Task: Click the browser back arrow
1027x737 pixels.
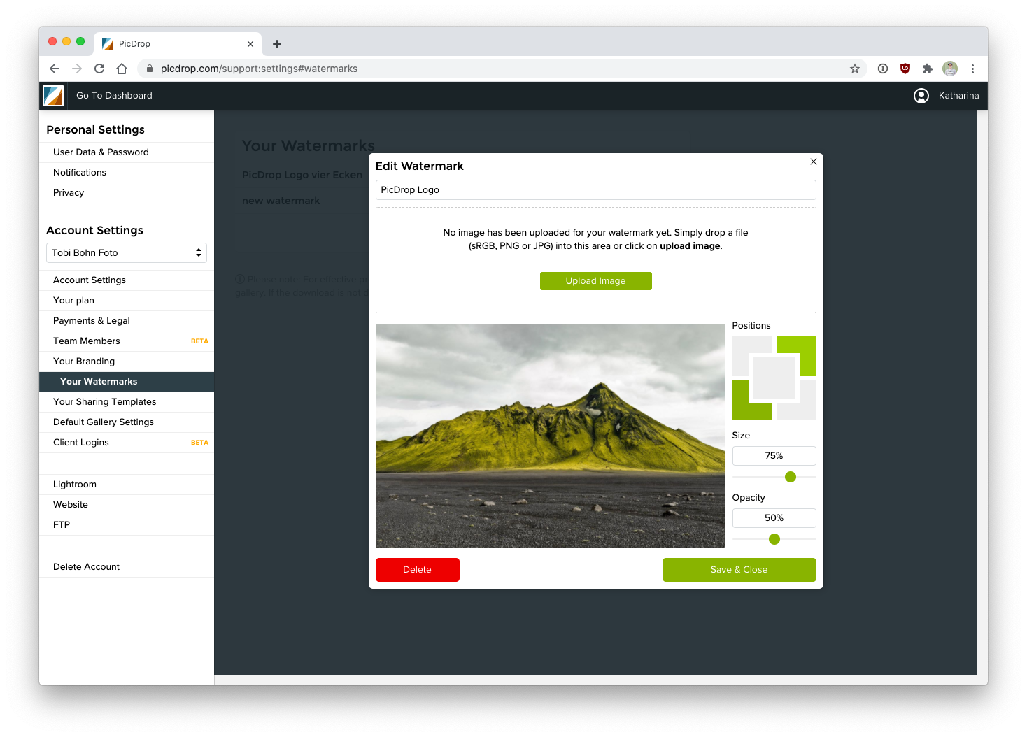Action: tap(55, 69)
